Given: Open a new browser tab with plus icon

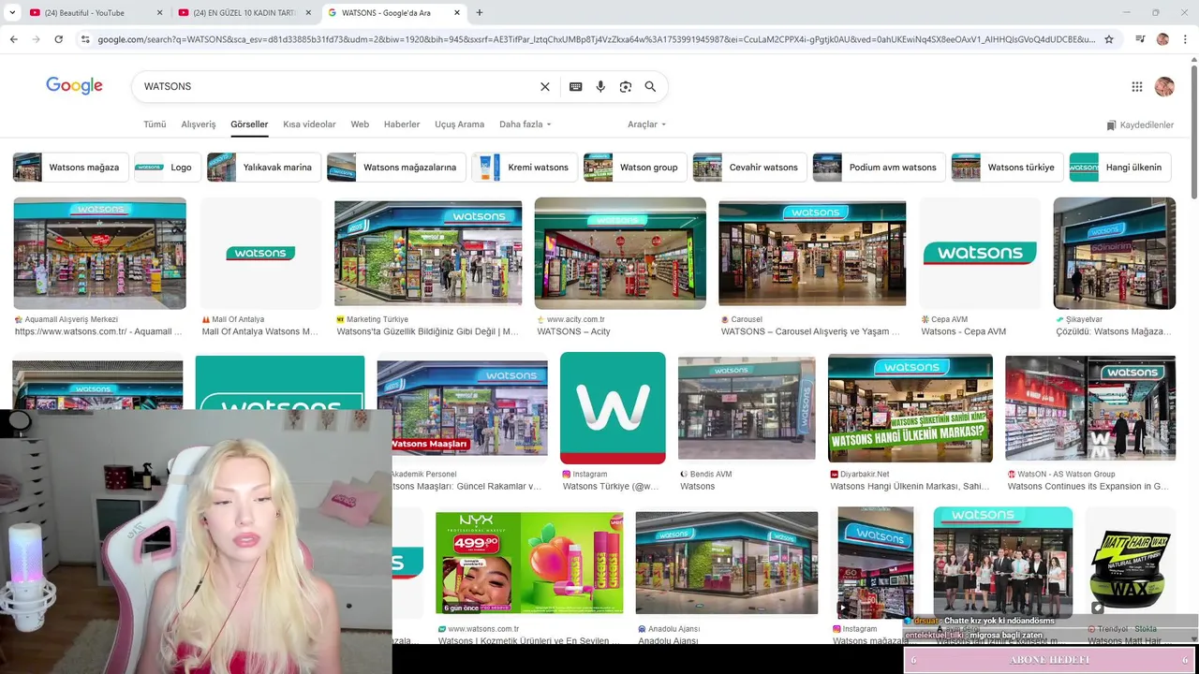Looking at the screenshot, I should point(480,12).
